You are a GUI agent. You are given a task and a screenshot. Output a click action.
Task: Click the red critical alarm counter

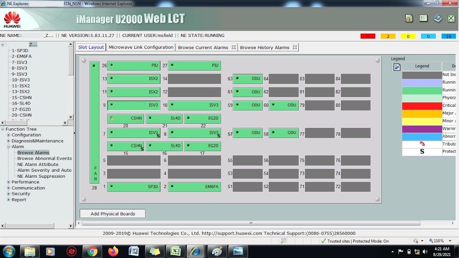pyautogui.click(x=368, y=36)
